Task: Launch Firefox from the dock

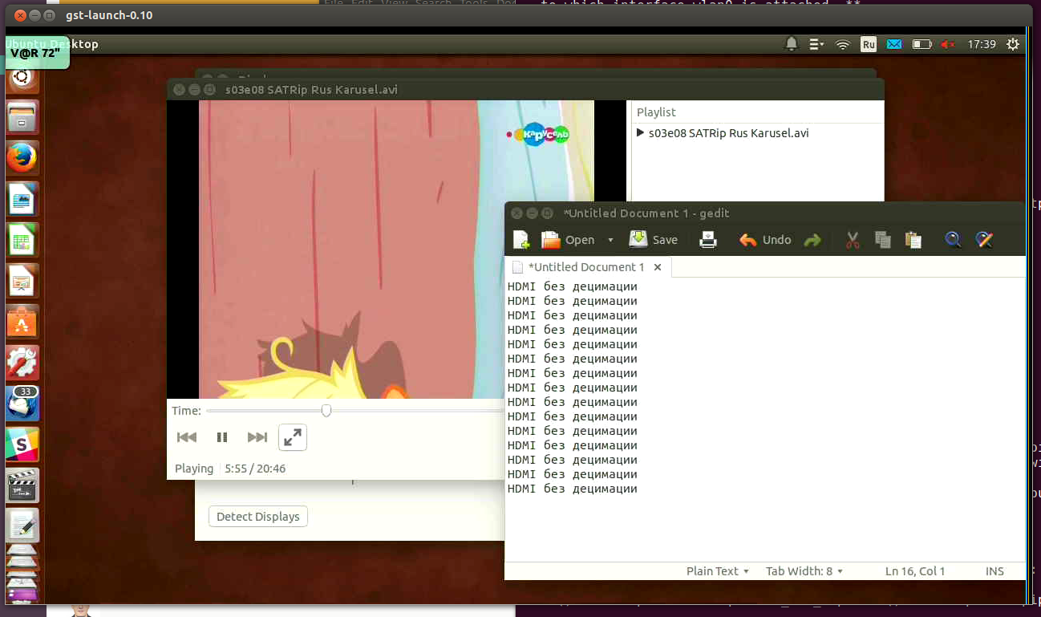Action: [22, 158]
